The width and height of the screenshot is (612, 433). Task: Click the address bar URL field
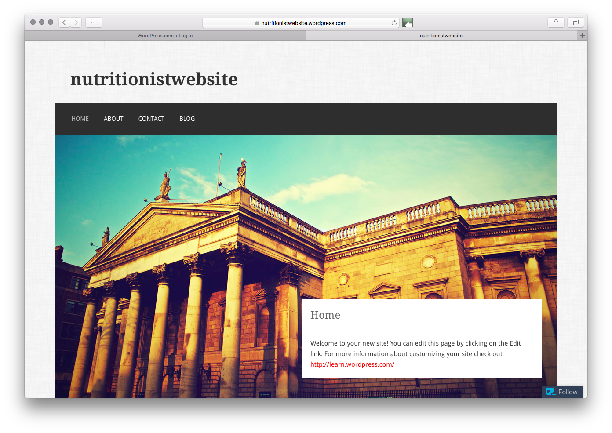301,23
